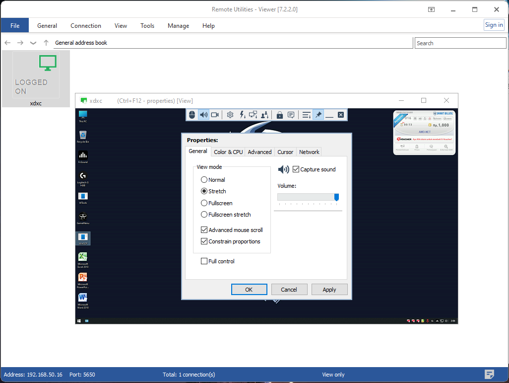Screen dimensions: 509x383
Task: Expand the navigation history chevron dropdown
Action: pyautogui.click(x=33, y=43)
